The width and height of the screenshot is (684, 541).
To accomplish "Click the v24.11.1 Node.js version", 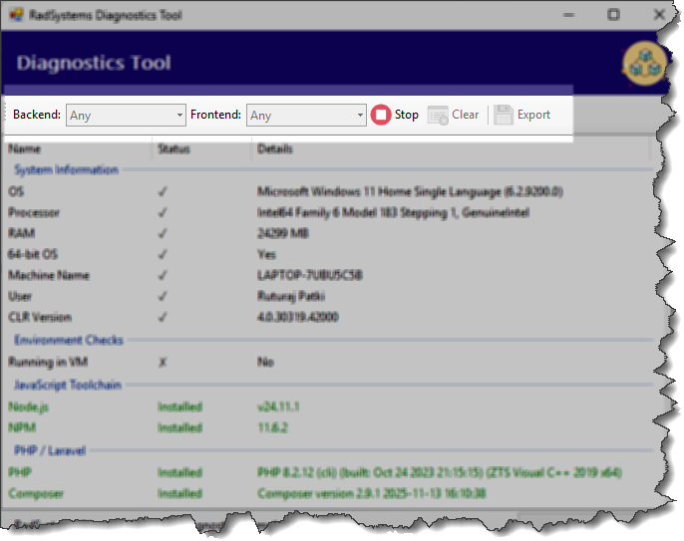I will click(x=278, y=407).
